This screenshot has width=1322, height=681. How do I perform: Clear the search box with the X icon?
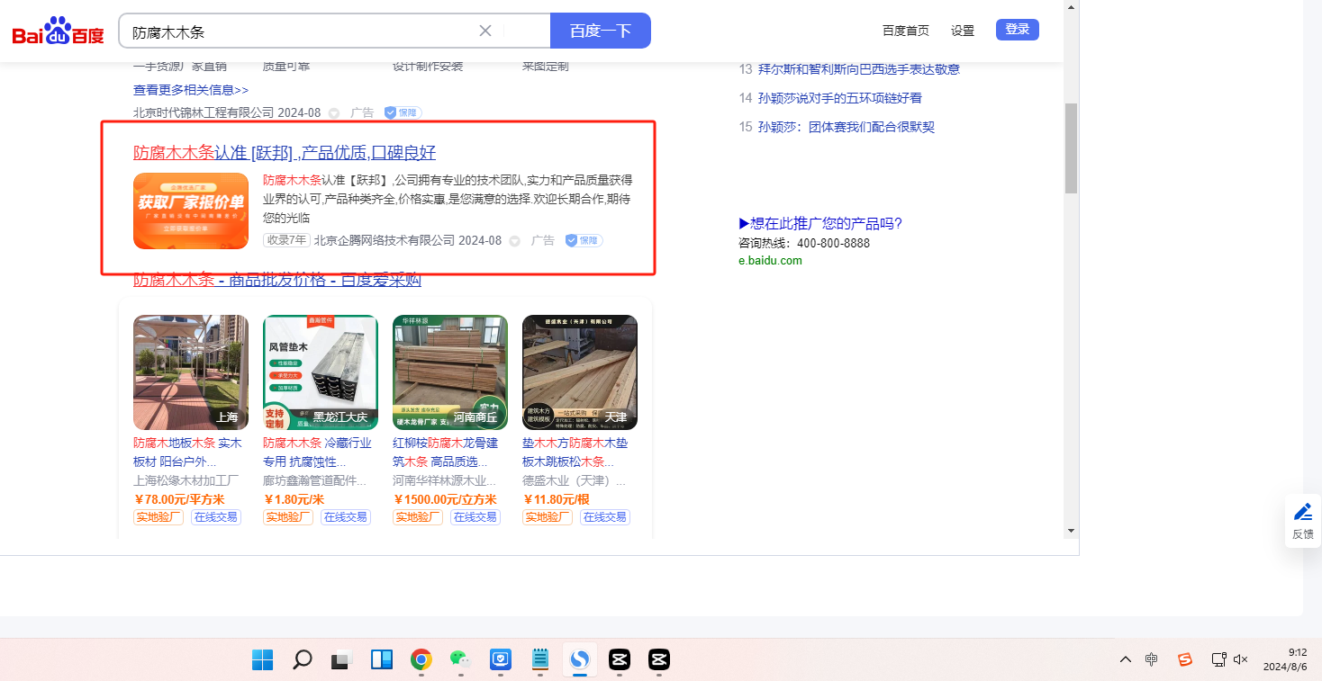484,31
